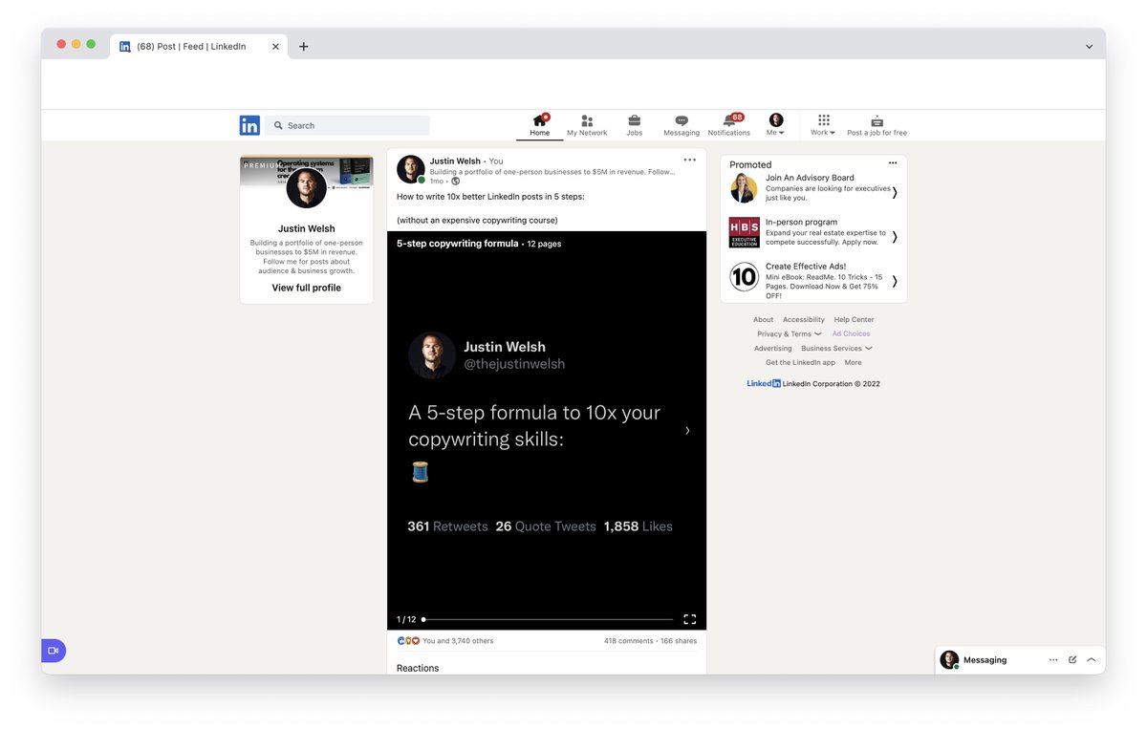This screenshot has height=729, width=1147.
Task: Open the More footer link
Action: (x=853, y=363)
